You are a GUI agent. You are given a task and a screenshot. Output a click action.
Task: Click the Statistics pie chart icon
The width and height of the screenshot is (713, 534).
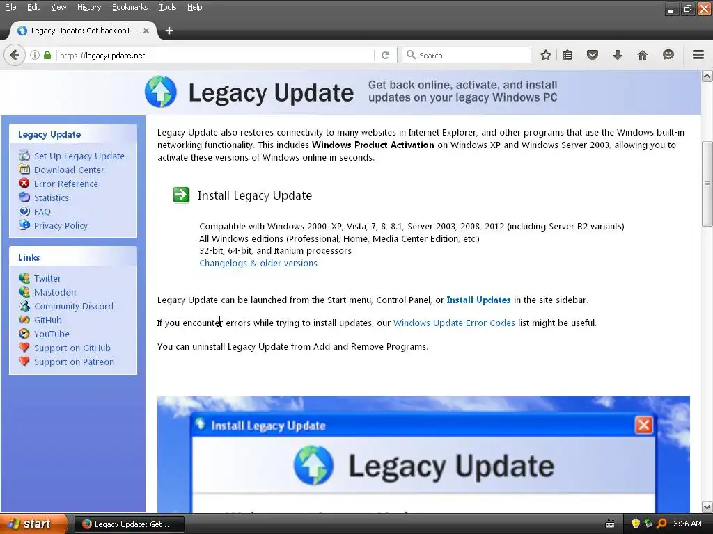[24, 197]
